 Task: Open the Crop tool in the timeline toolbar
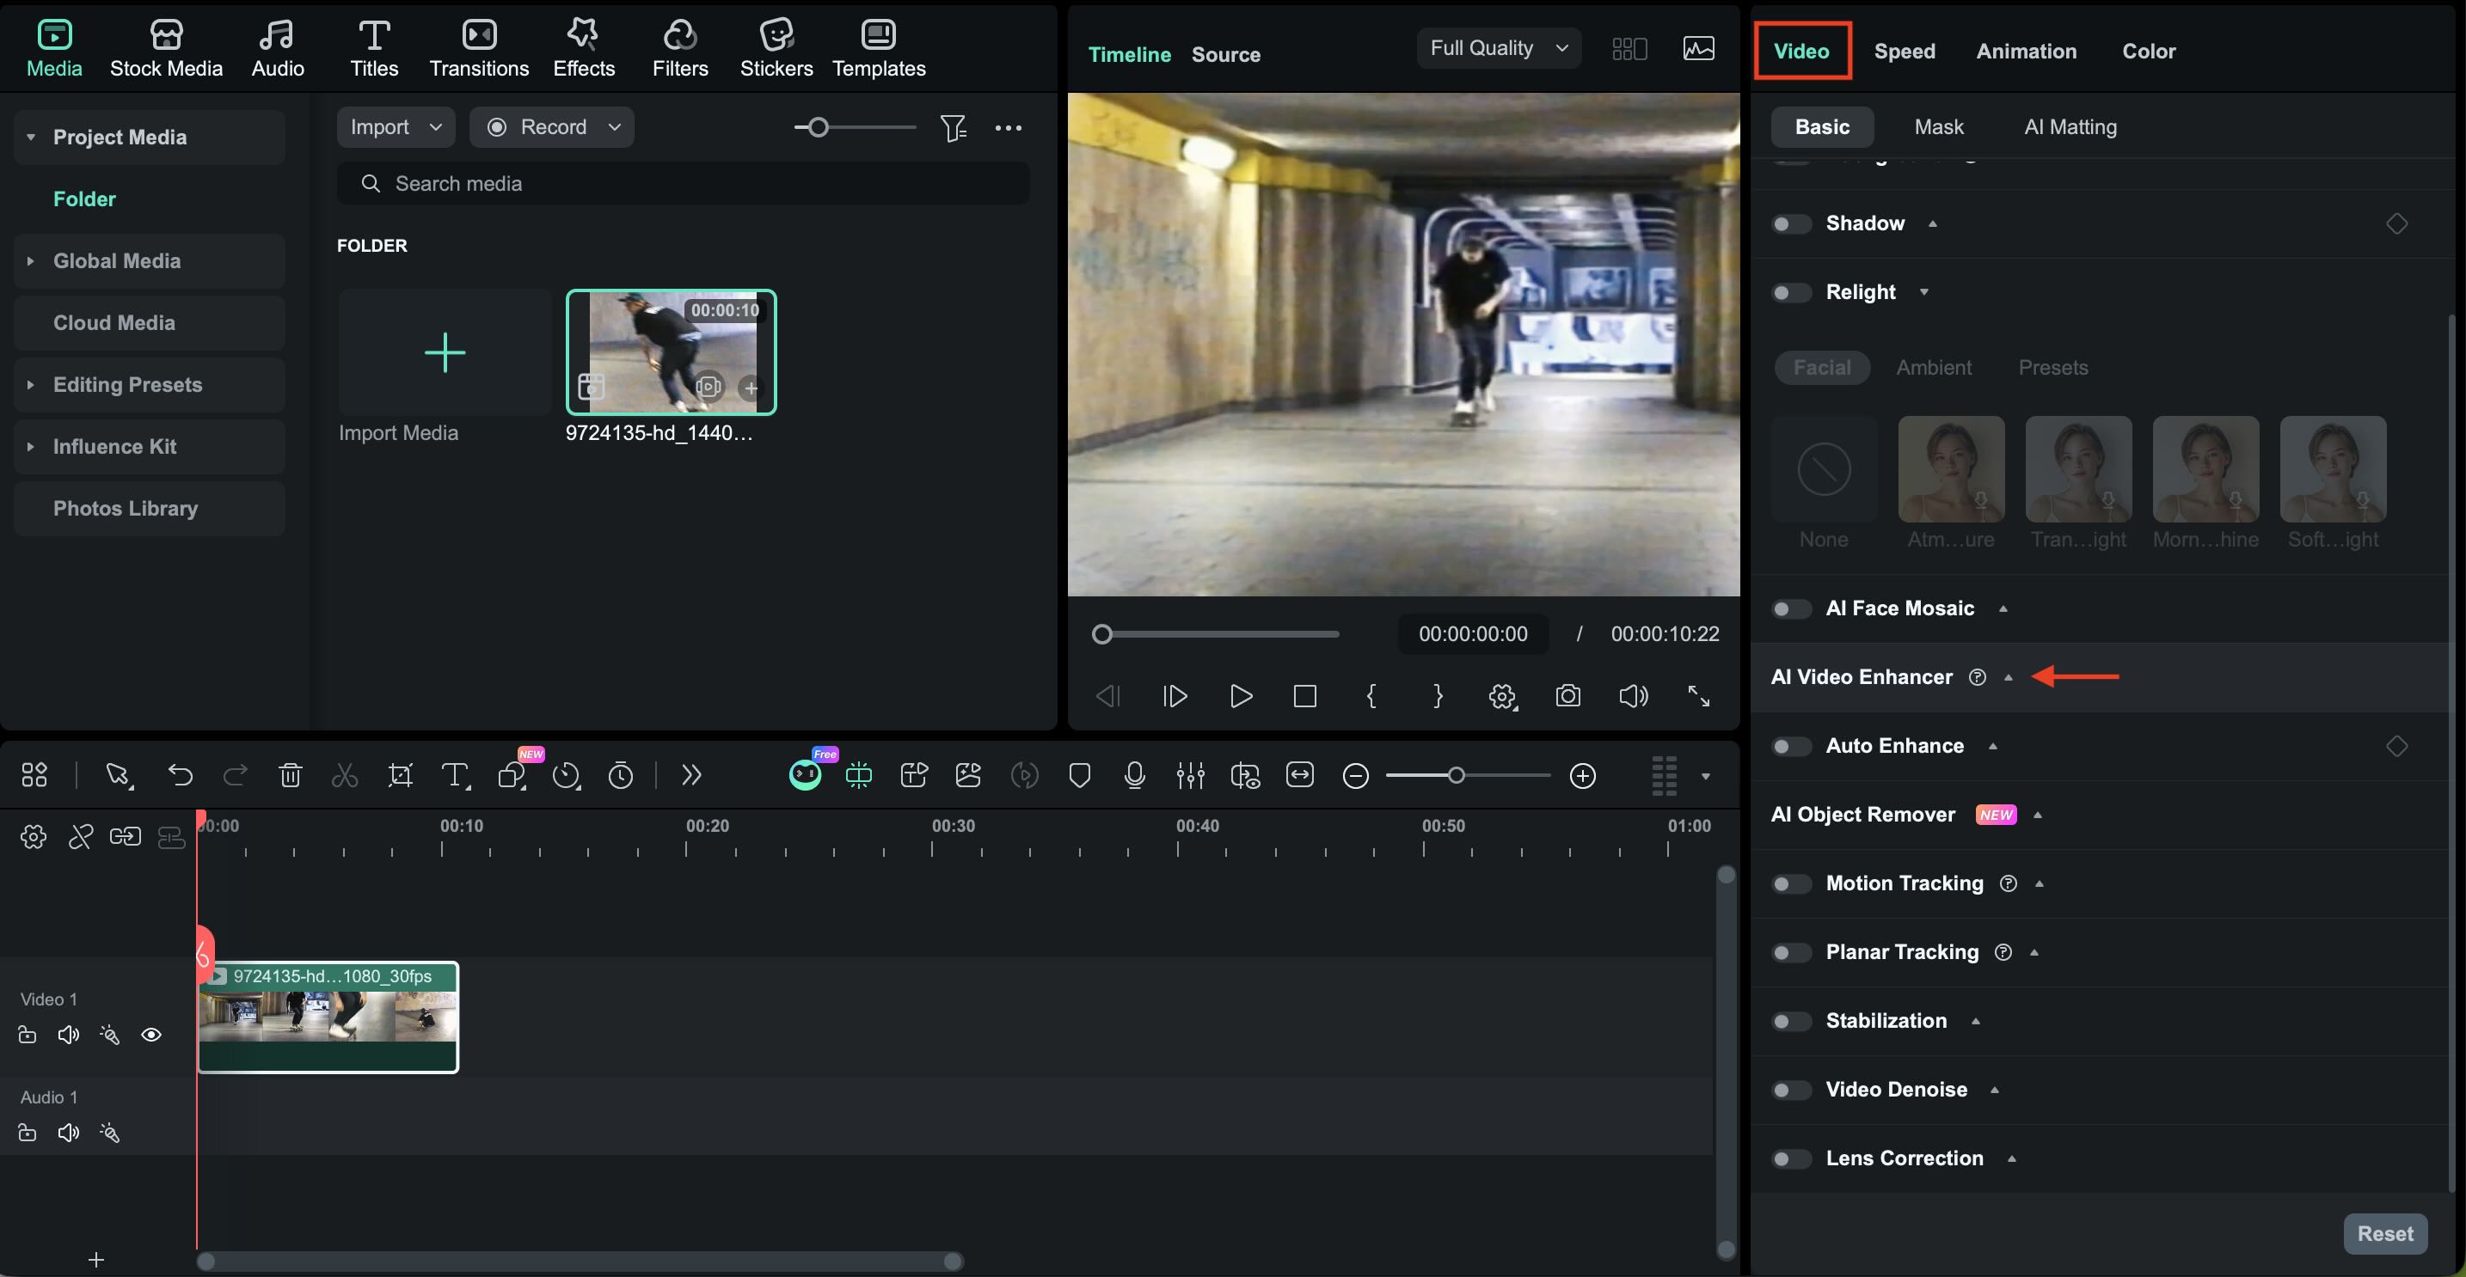point(400,776)
